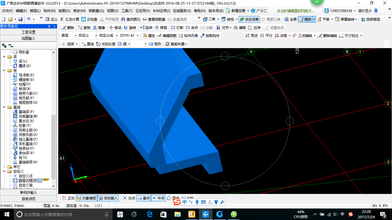Click 选择楼层 select floor button
The height and width of the screenshot is (220, 392).
point(370,19)
